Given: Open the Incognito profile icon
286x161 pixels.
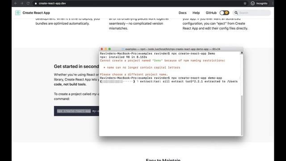Looking at the screenshot, I should pos(252,3).
